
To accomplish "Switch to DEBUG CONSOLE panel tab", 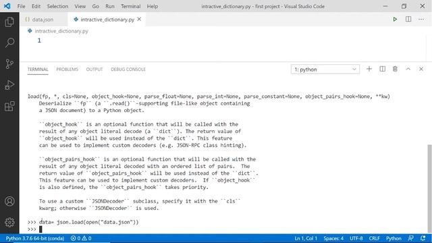I will 128,70.
